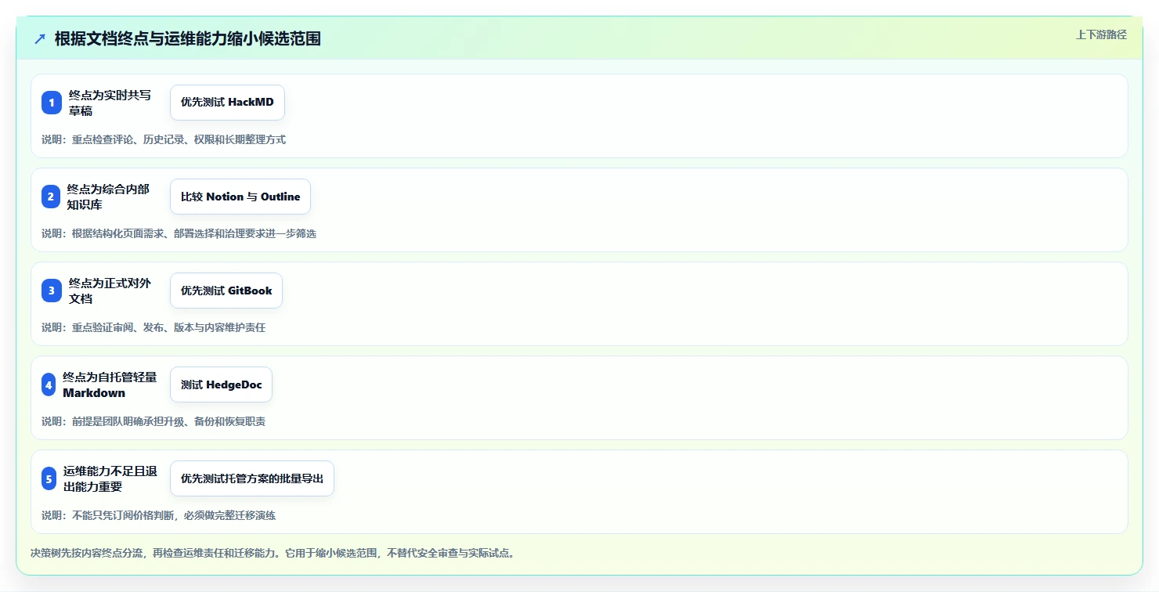Screen dimensions: 1159x592
Task: Click the footer text starting with 决策树先按内容终点分流
Action: 273,553
